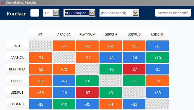Select the WTI column header
Viewport: 194px width, 110px height.
(x=40, y=34)
